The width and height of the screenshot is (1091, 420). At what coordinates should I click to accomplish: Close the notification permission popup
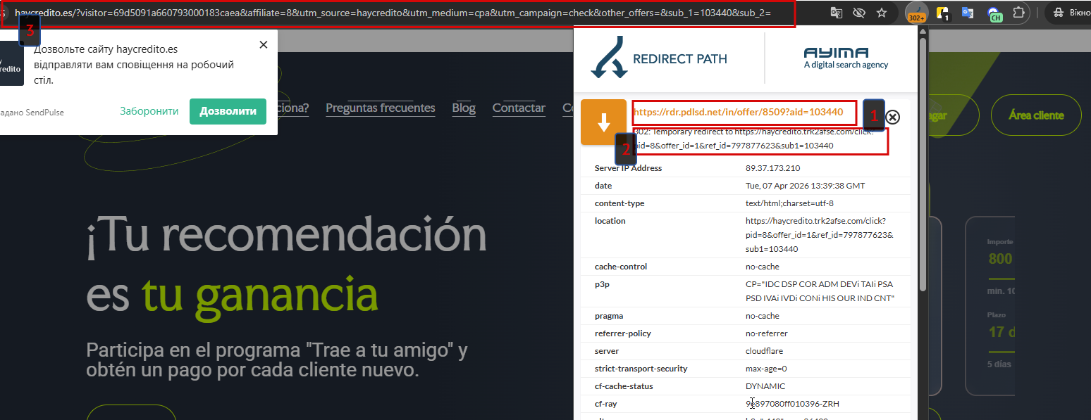(x=264, y=44)
